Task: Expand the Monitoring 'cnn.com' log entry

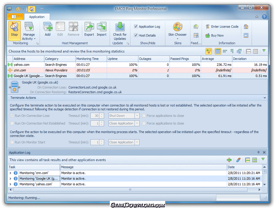Action: point(10,173)
